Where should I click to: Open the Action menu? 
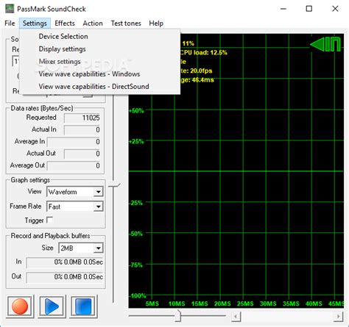coord(93,24)
